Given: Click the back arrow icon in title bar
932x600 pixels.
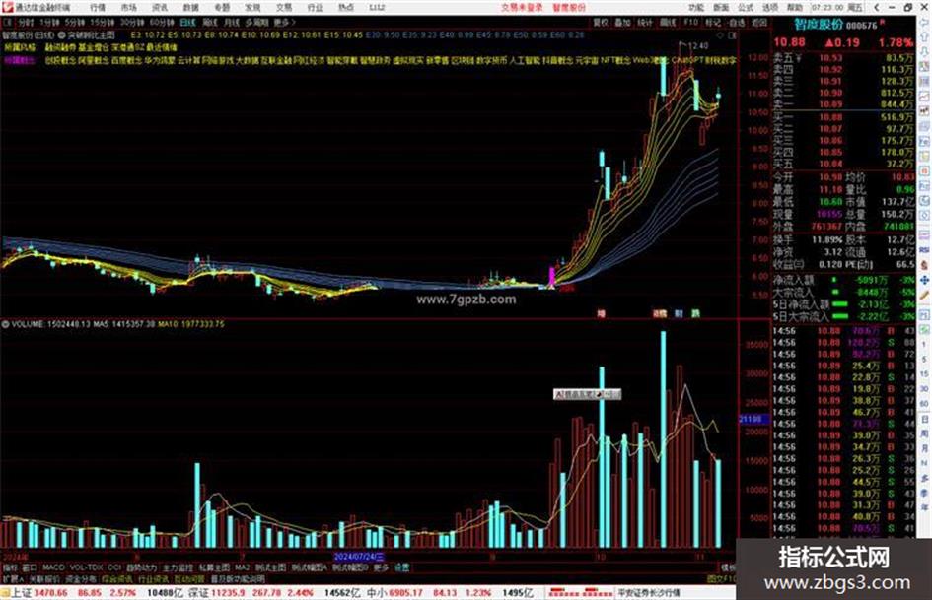Looking at the screenshot, I should pos(877,8).
